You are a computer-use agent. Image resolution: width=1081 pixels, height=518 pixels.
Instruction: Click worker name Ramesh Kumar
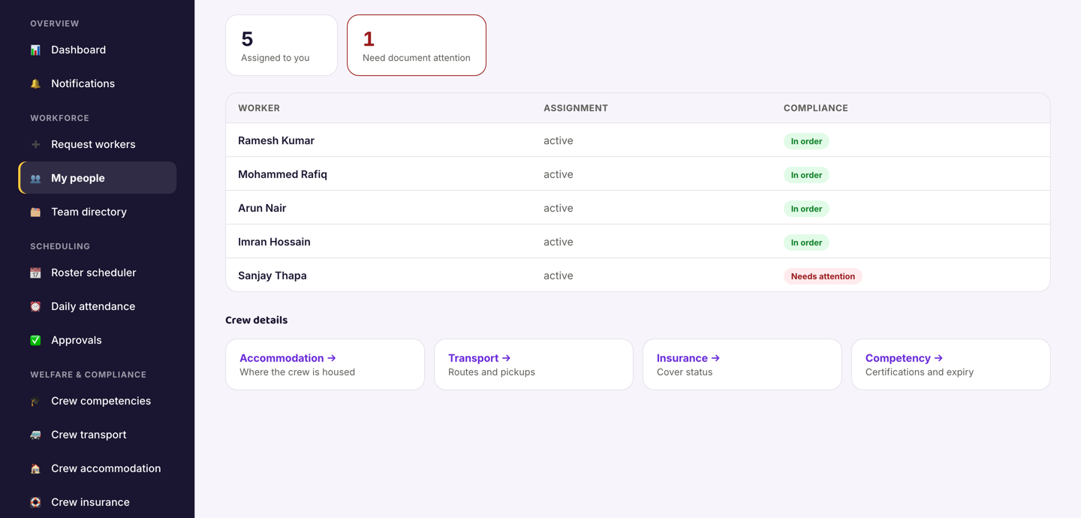point(276,140)
